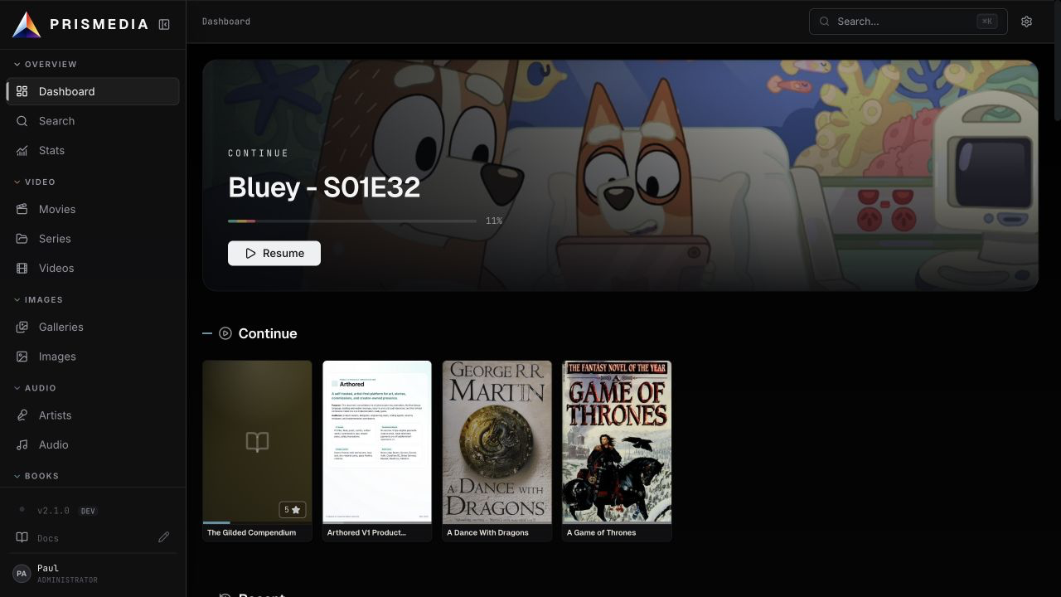Click the Images picture icon
Screen dimensions: 1061x597
point(22,357)
